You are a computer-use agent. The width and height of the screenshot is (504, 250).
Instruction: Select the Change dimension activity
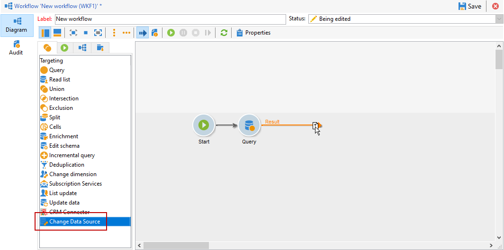point(85,174)
